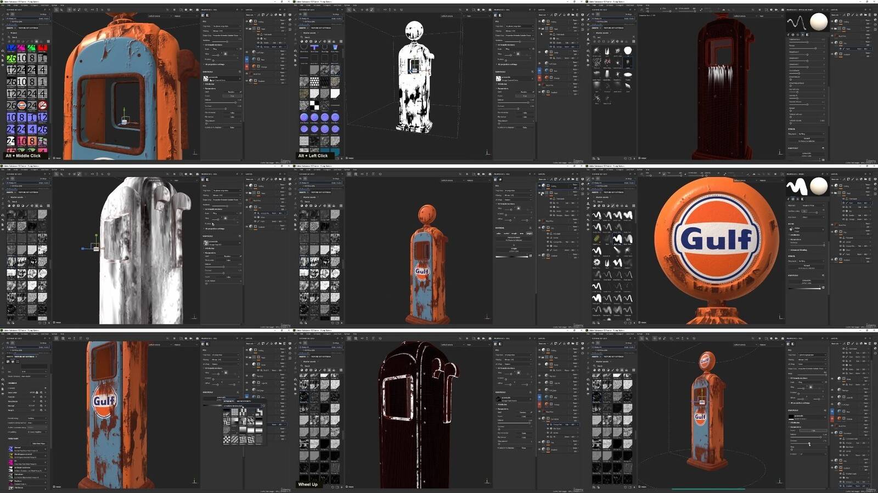Screen dimensions: 878x493
Task: Select the Smudge tool in the Gulf globe close-up window
Action: coord(588,199)
